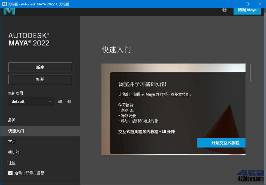Viewport: 266px width, 185px height.
Task: Click the 转到 Maya button
Action: (247, 10)
